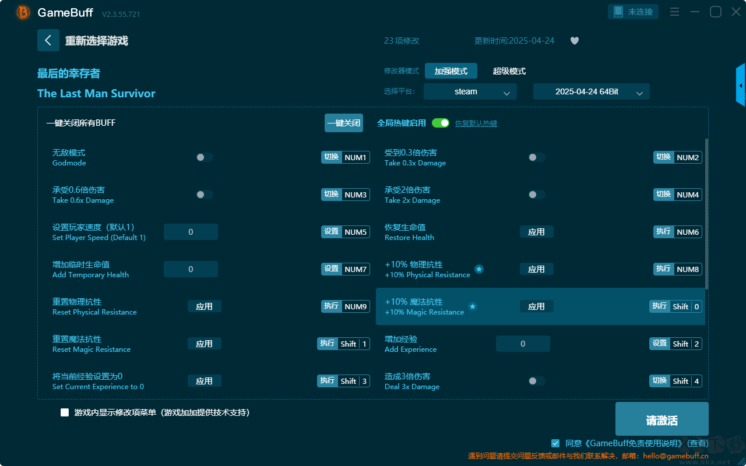Image resolution: width=746 pixels, height=466 pixels.
Task: Check the show in-game modifier menu checkbox
Action: [x=65, y=412]
